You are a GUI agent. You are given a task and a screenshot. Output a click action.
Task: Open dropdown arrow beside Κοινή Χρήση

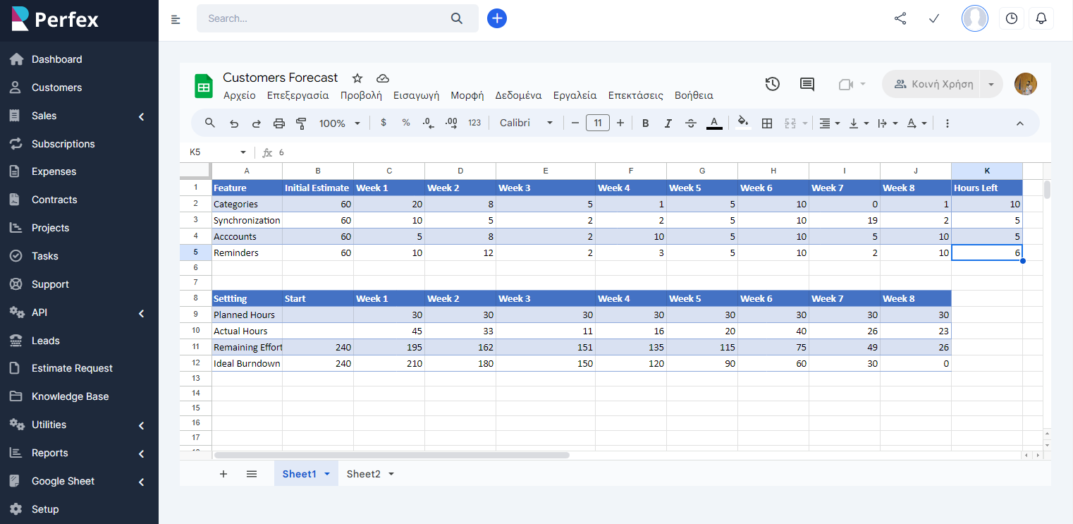(991, 84)
